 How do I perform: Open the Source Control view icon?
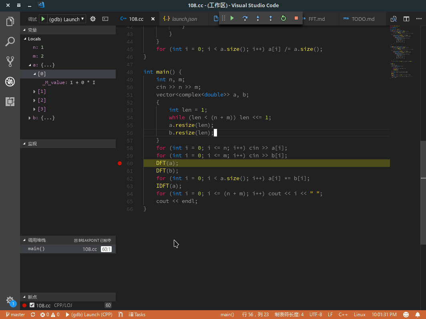[x=10, y=61]
